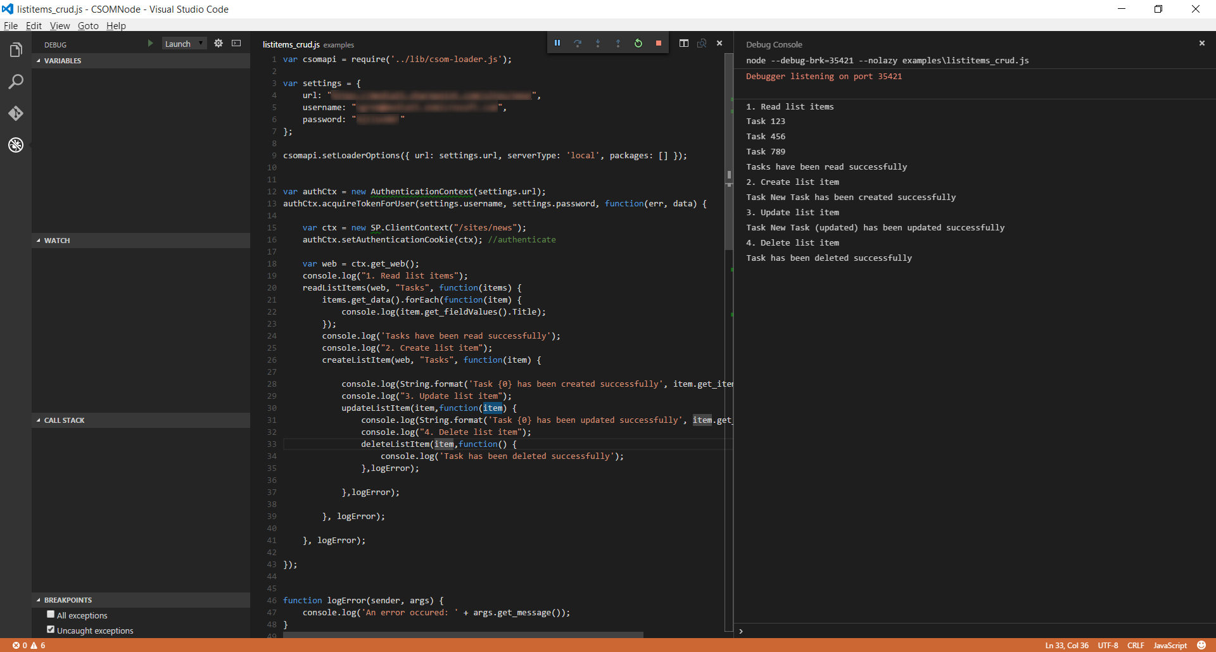Stop the debug session
Image resolution: width=1216 pixels, height=652 pixels.
pos(659,43)
